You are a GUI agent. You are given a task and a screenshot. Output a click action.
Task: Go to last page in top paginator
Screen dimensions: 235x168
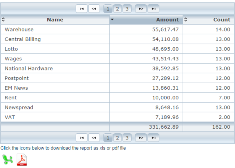pos(153,9)
